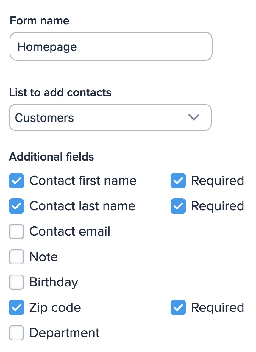This screenshot has height=352, width=256.
Task: Click the Note field label
Action: (x=43, y=257)
